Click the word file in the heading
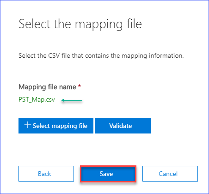Image resolution: width=209 pixels, height=194 pixels. (134, 24)
